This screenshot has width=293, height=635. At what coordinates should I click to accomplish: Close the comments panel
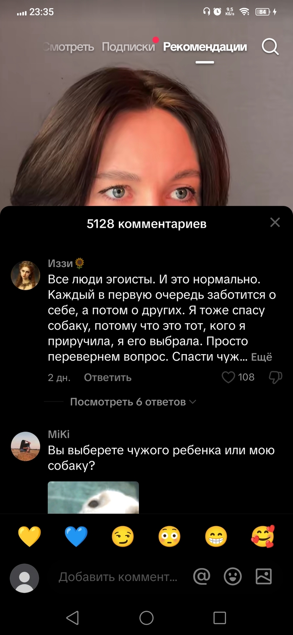[275, 222]
